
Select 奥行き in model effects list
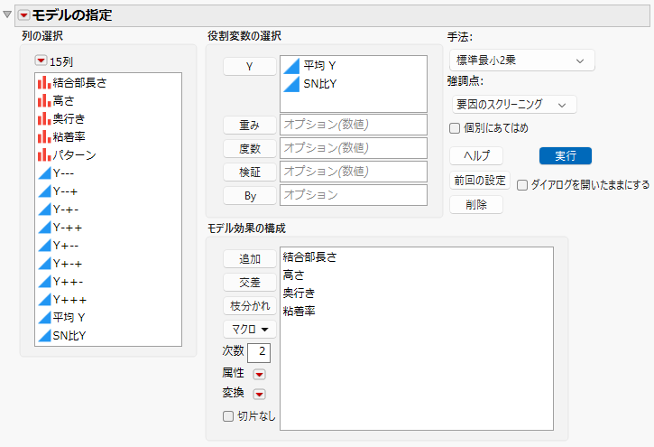pyautogui.click(x=299, y=293)
